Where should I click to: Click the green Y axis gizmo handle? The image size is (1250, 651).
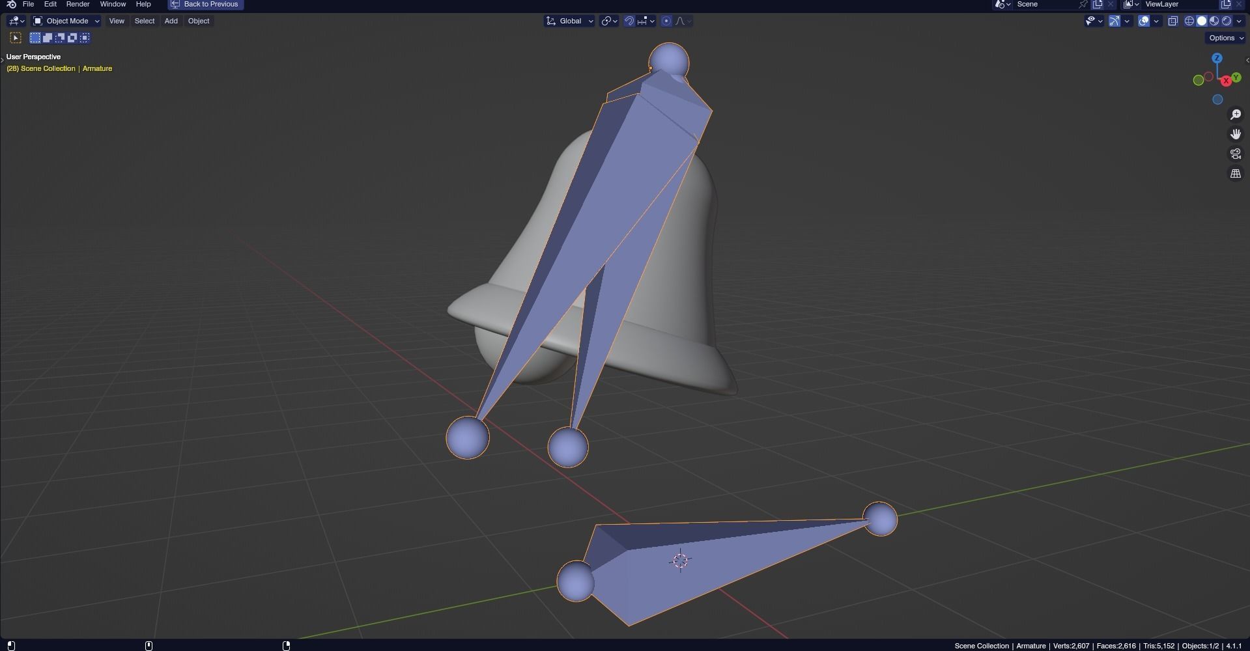(1236, 77)
